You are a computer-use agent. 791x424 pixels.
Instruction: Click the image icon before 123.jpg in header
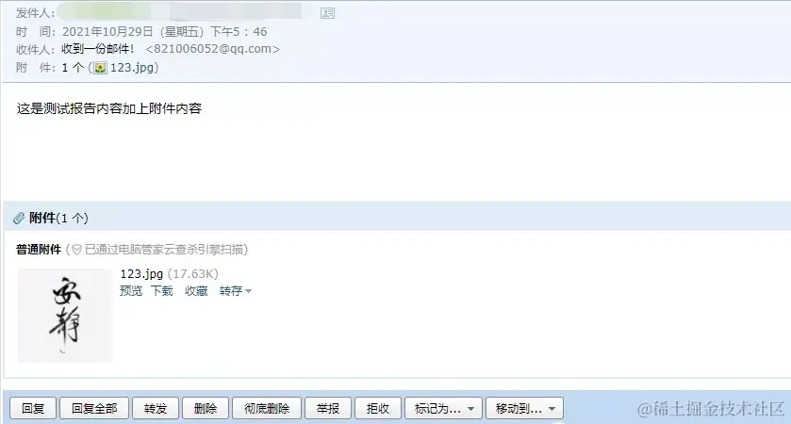tap(100, 68)
